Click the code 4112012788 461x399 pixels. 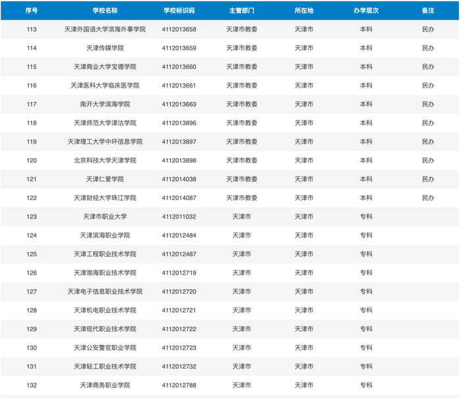click(179, 385)
